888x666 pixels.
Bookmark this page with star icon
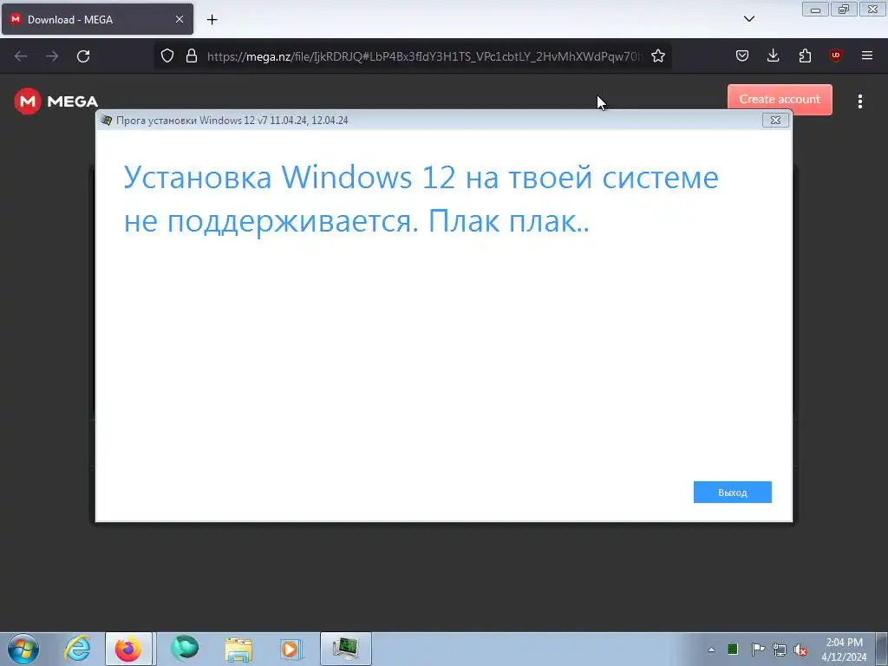point(657,55)
